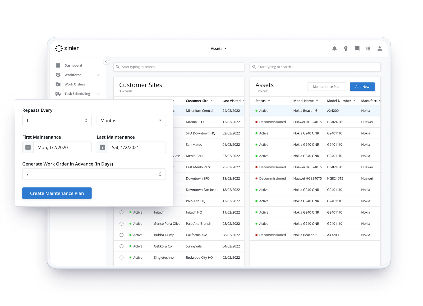Open the chat feedback icon

point(357,48)
